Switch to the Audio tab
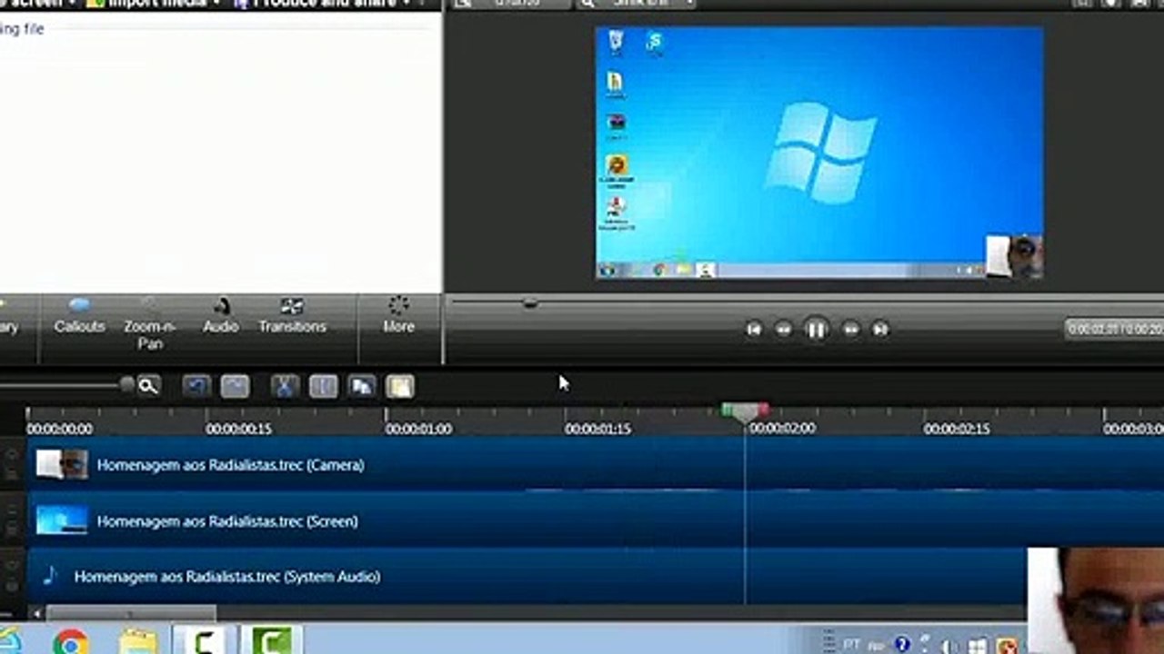 (x=220, y=317)
